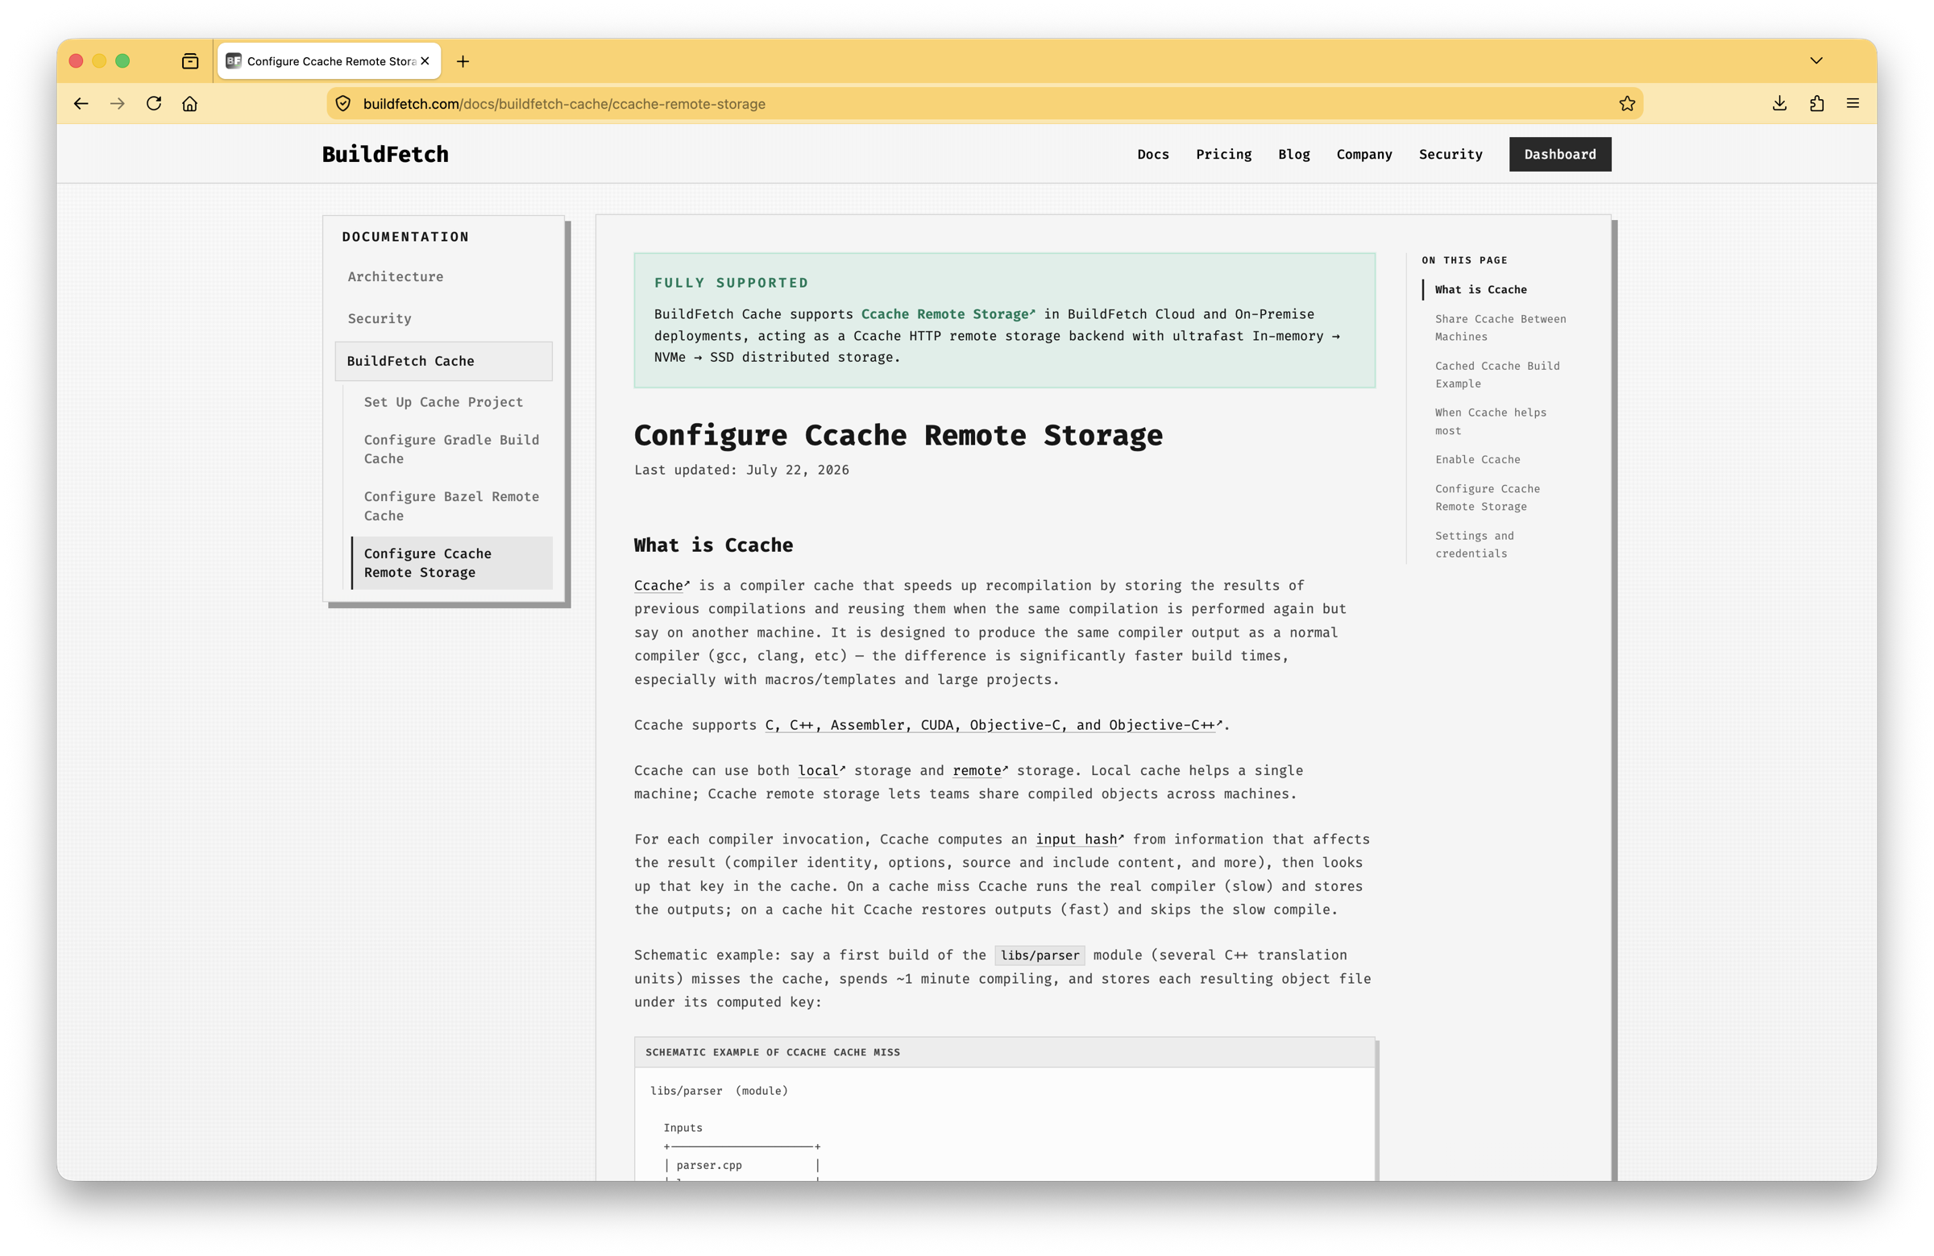Select BuildFetch Cache in the sidebar
Screen dimensions: 1934x1256
[444, 361]
